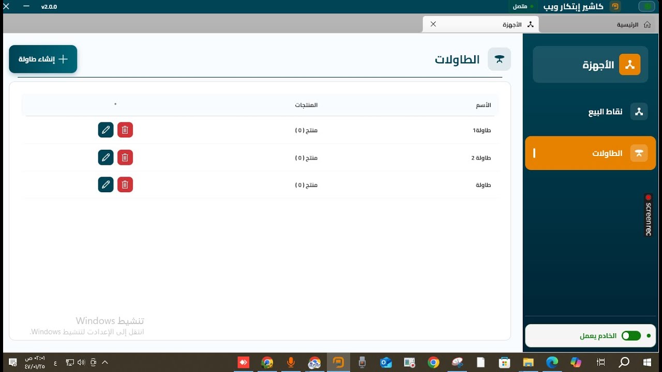Click the green indicator button in title bar
Screen dimensions: 662x372
(646, 7)
